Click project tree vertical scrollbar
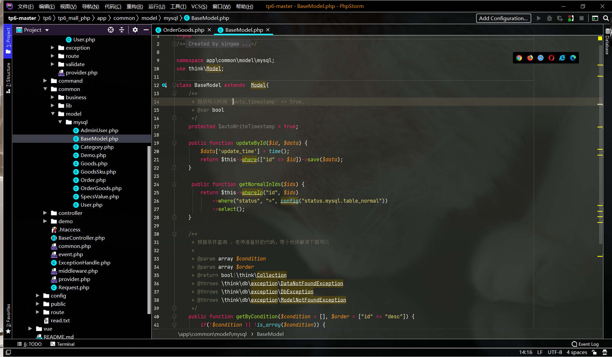 pos(149,230)
